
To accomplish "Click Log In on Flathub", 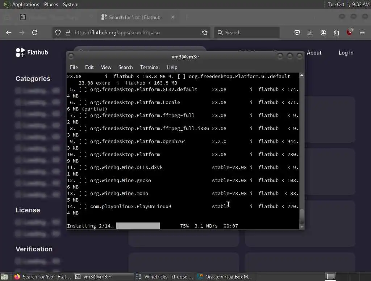I will 346,53.
